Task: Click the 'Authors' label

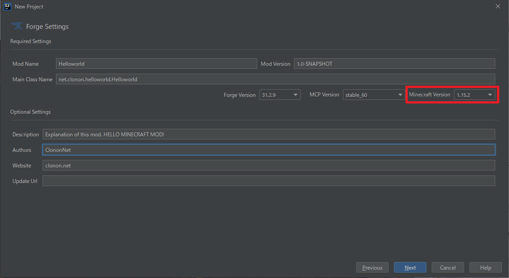Action: (x=22, y=150)
